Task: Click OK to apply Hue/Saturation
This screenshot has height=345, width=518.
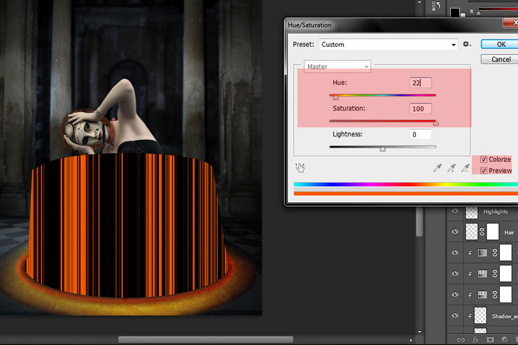Action: click(x=501, y=44)
